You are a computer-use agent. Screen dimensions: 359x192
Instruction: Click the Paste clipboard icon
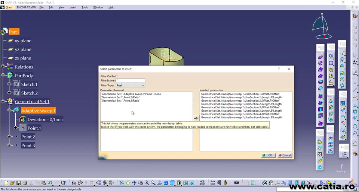coord(43,183)
